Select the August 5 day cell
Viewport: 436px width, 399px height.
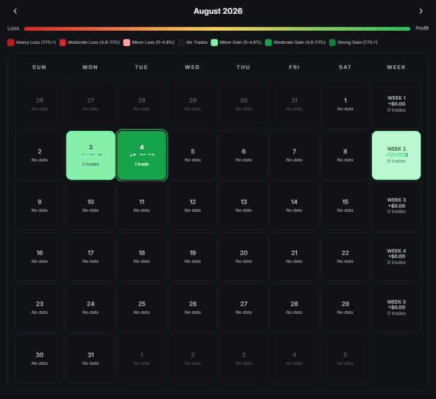[x=193, y=155]
